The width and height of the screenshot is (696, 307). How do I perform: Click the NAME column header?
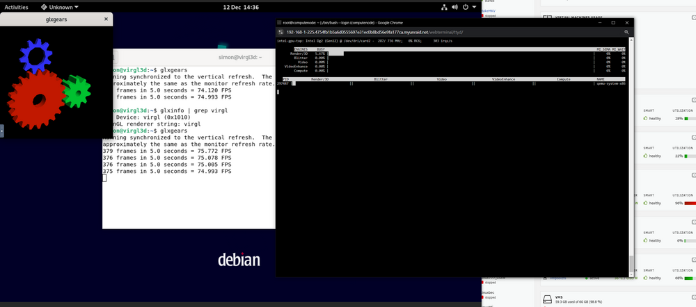coord(601,79)
